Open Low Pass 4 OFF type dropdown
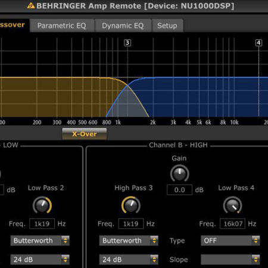The image size is (268, 268). [230, 241]
